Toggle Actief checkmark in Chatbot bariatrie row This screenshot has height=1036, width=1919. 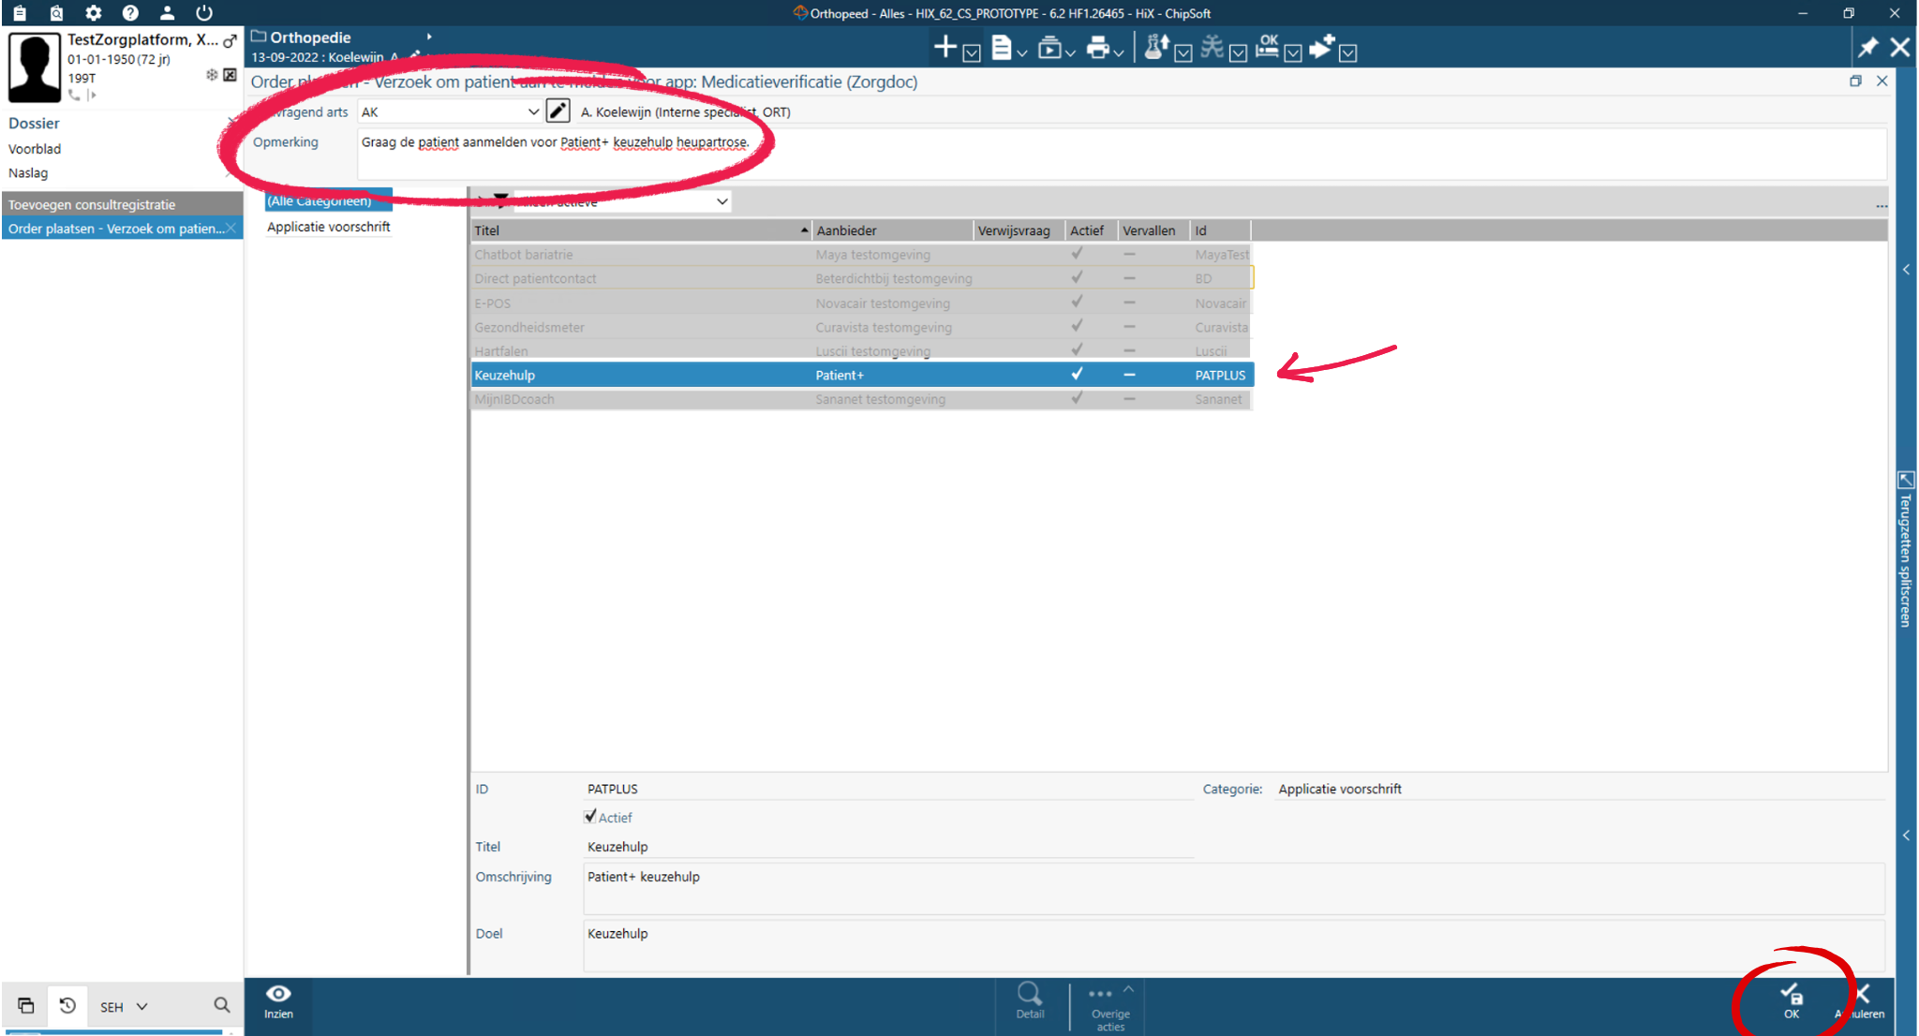[x=1077, y=254]
